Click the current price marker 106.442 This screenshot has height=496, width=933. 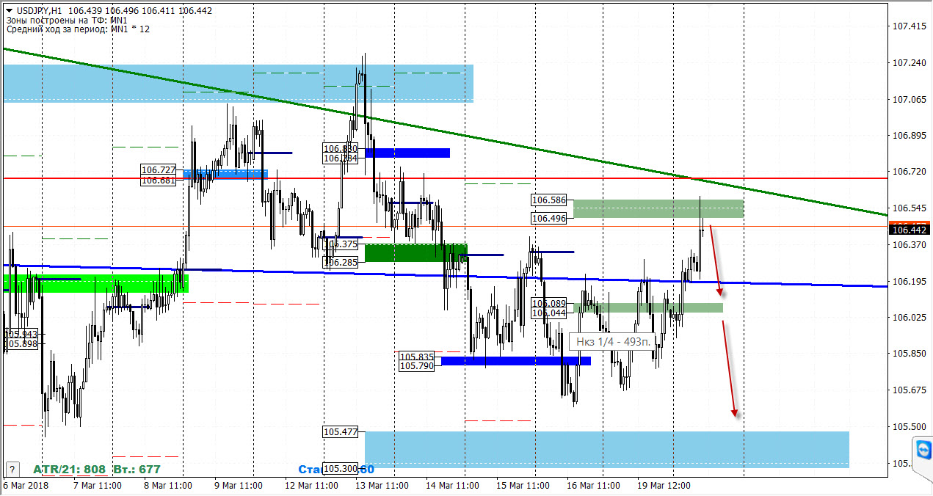(x=910, y=230)
